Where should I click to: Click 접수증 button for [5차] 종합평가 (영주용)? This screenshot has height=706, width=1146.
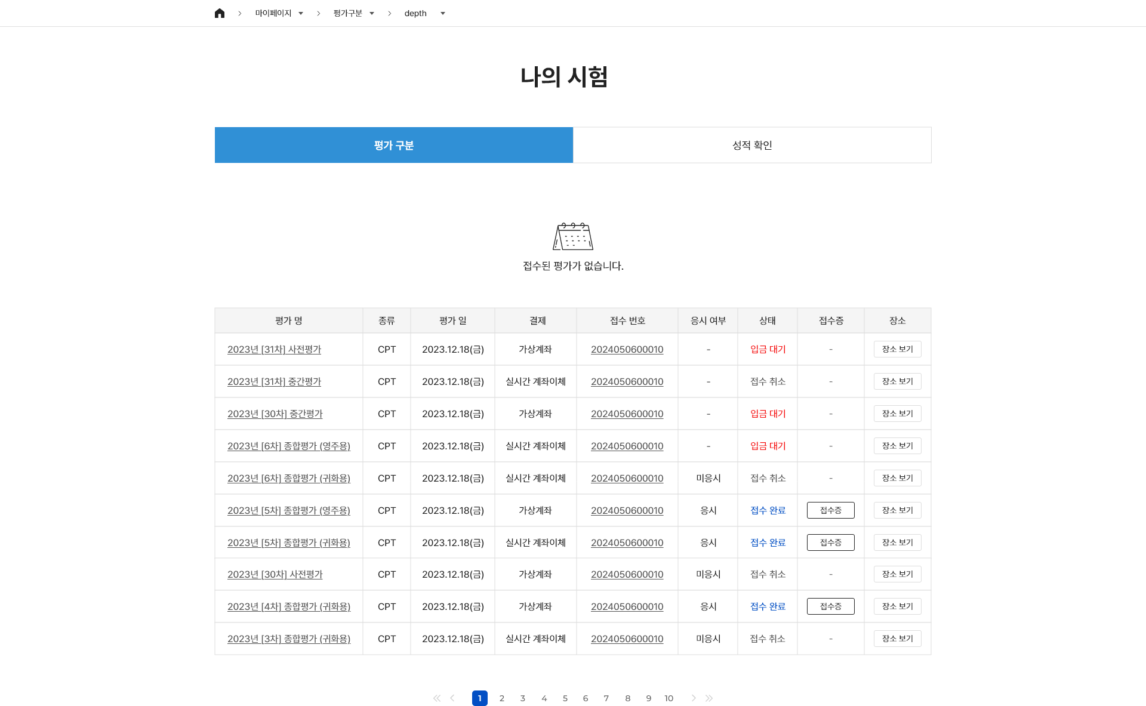tap(831, 510)
